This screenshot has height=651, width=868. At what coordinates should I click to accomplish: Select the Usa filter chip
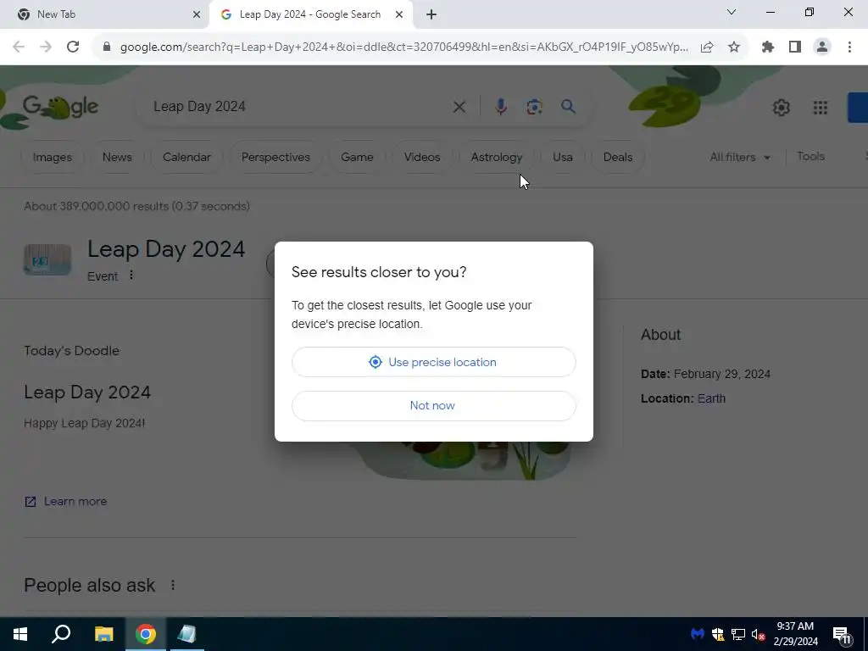[563, 157]
